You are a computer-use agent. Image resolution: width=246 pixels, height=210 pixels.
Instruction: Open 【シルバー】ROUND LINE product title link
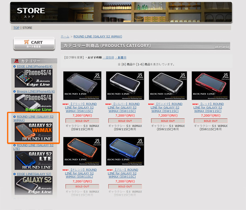[x=124, y=108]
